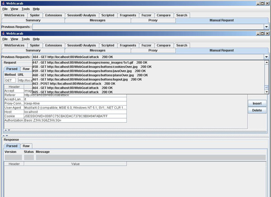The width and height of the screenshot is (271, 197).
Task: Click split-pane collapse arrows under request table
Action: 7,130
